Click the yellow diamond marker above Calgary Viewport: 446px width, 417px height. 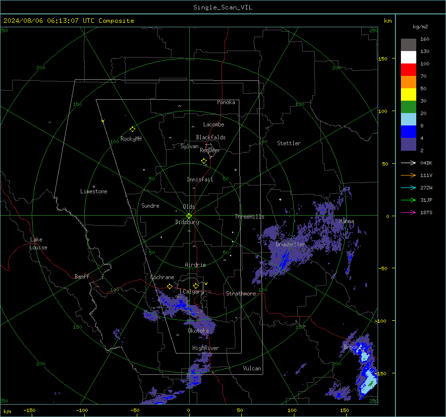(x=196, y=286)
